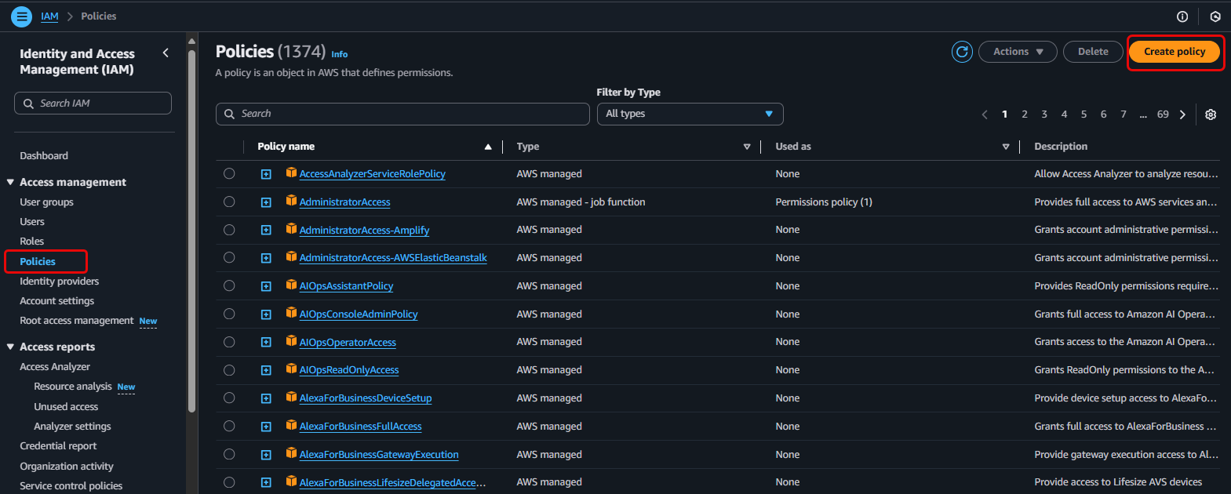The image size is (1231, 494).
Task: Open Root access management in the sidebar
Action: click(x=77, y=321)
